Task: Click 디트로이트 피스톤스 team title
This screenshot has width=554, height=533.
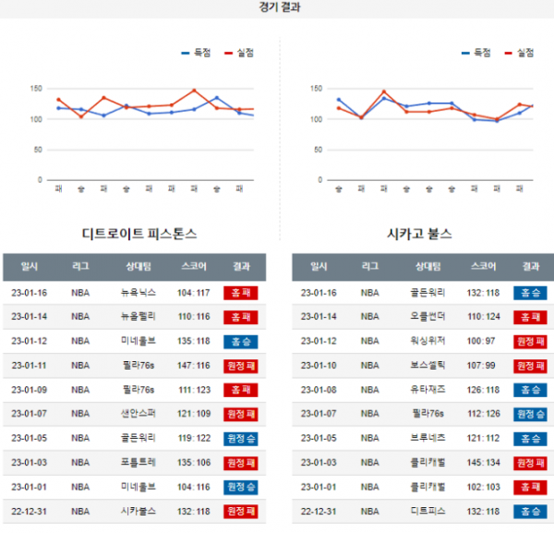Action: [139, 234]
